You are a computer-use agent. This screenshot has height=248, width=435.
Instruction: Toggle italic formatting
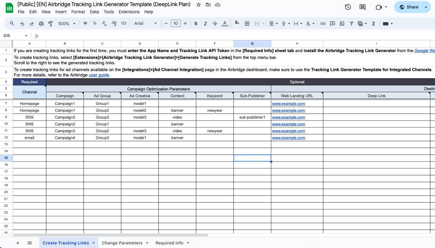205,24
